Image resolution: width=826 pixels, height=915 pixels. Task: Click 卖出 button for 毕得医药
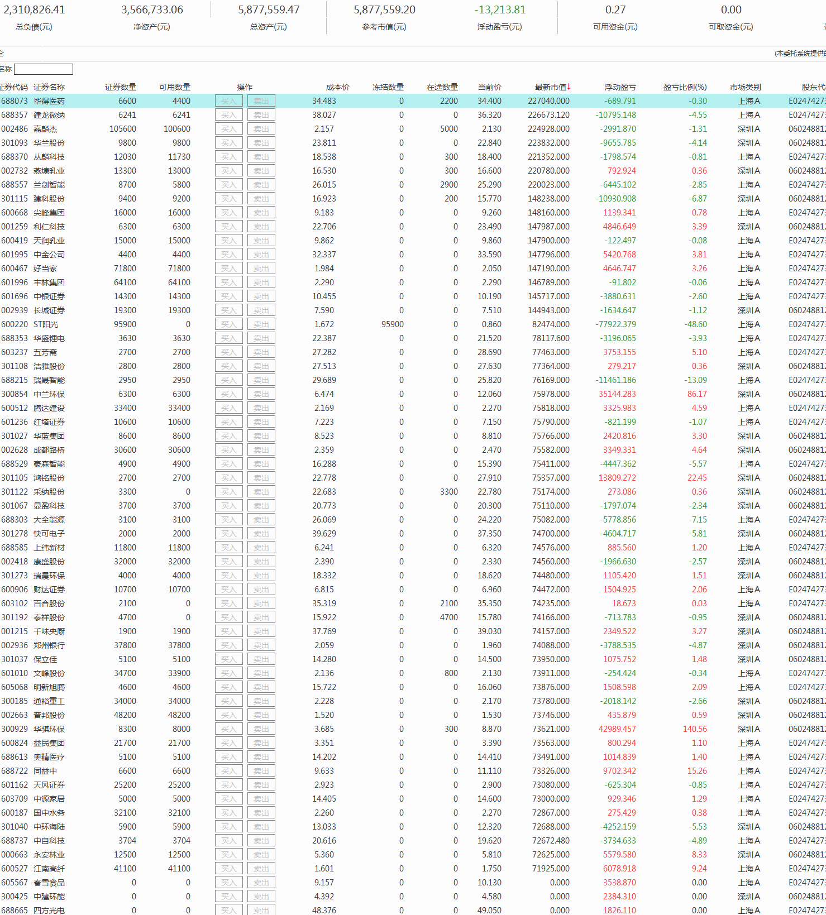click(x=261, y=101)
